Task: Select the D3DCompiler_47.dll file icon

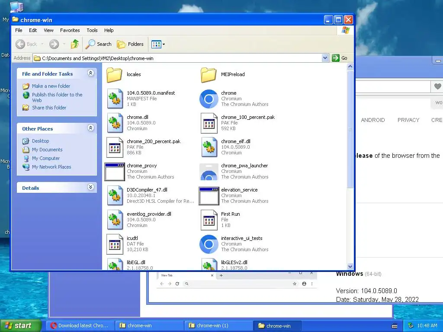Action: (115, 196)
